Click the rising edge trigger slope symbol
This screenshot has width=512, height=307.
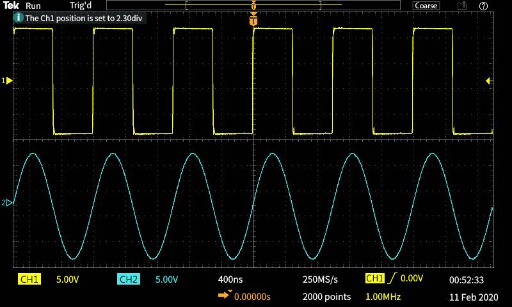tap(392, 279)
